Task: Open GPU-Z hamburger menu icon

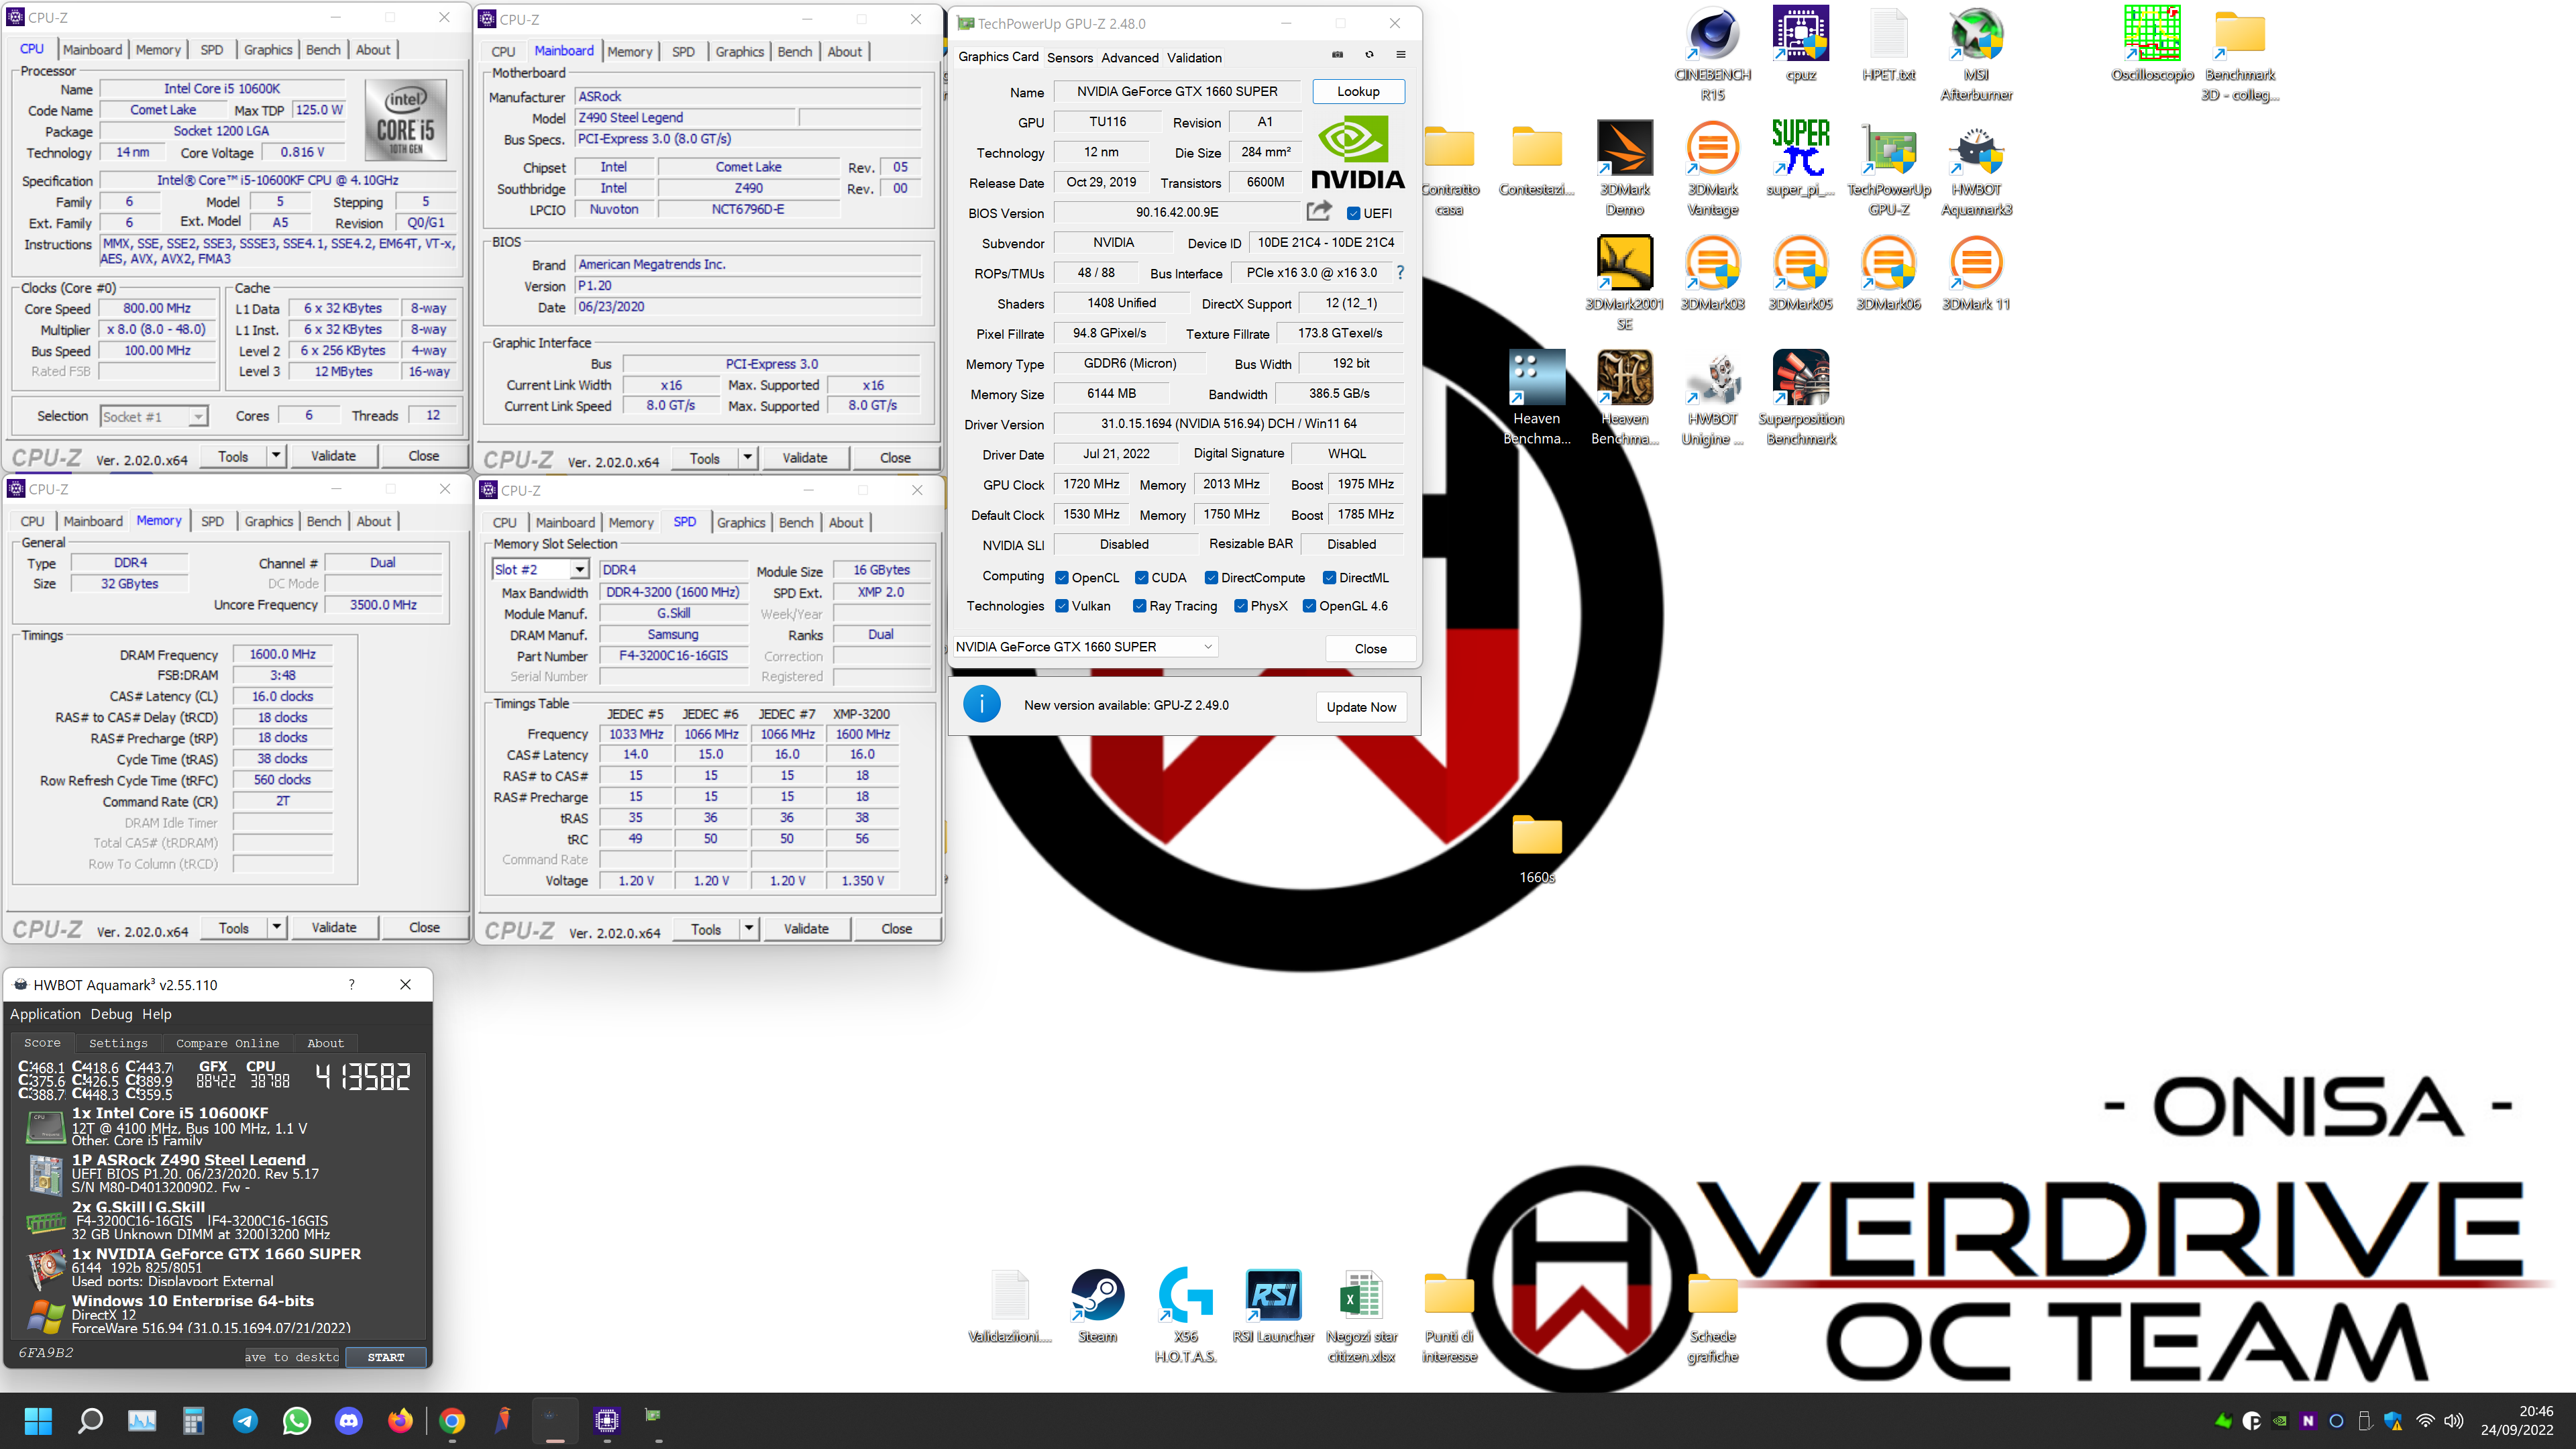Action: [x=1400, y=55]
